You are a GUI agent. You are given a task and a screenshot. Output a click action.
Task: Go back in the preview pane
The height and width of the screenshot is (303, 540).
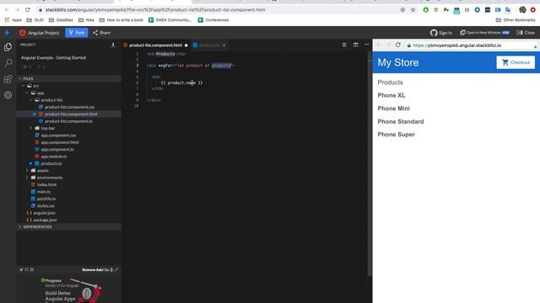click(379, 45)
